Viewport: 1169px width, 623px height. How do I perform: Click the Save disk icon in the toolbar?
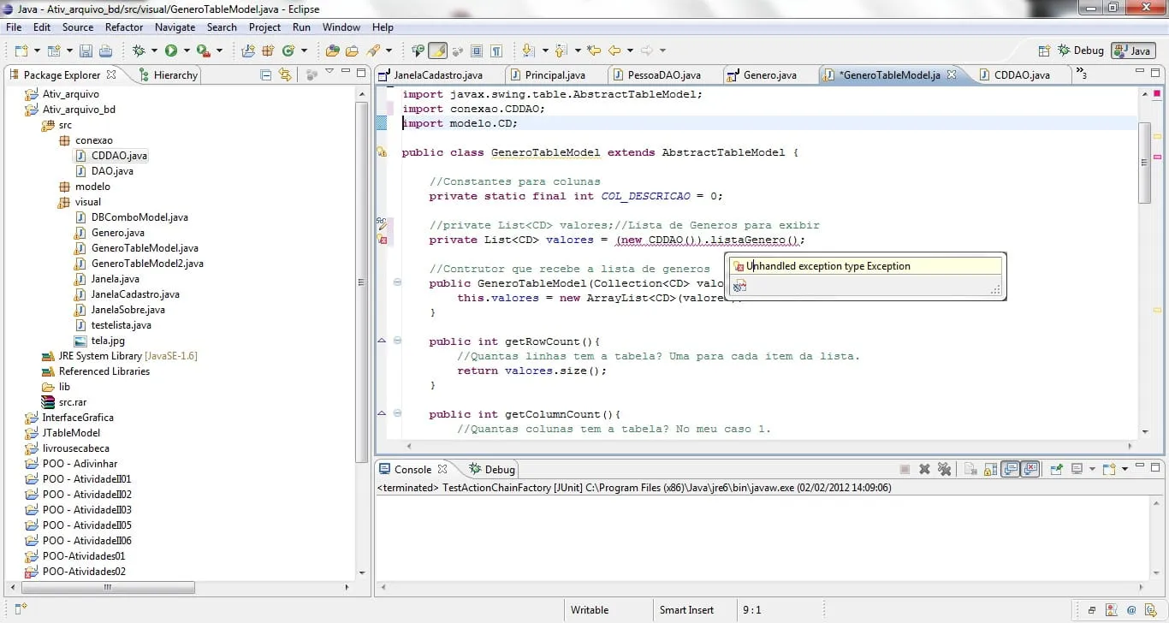(86, 51)
